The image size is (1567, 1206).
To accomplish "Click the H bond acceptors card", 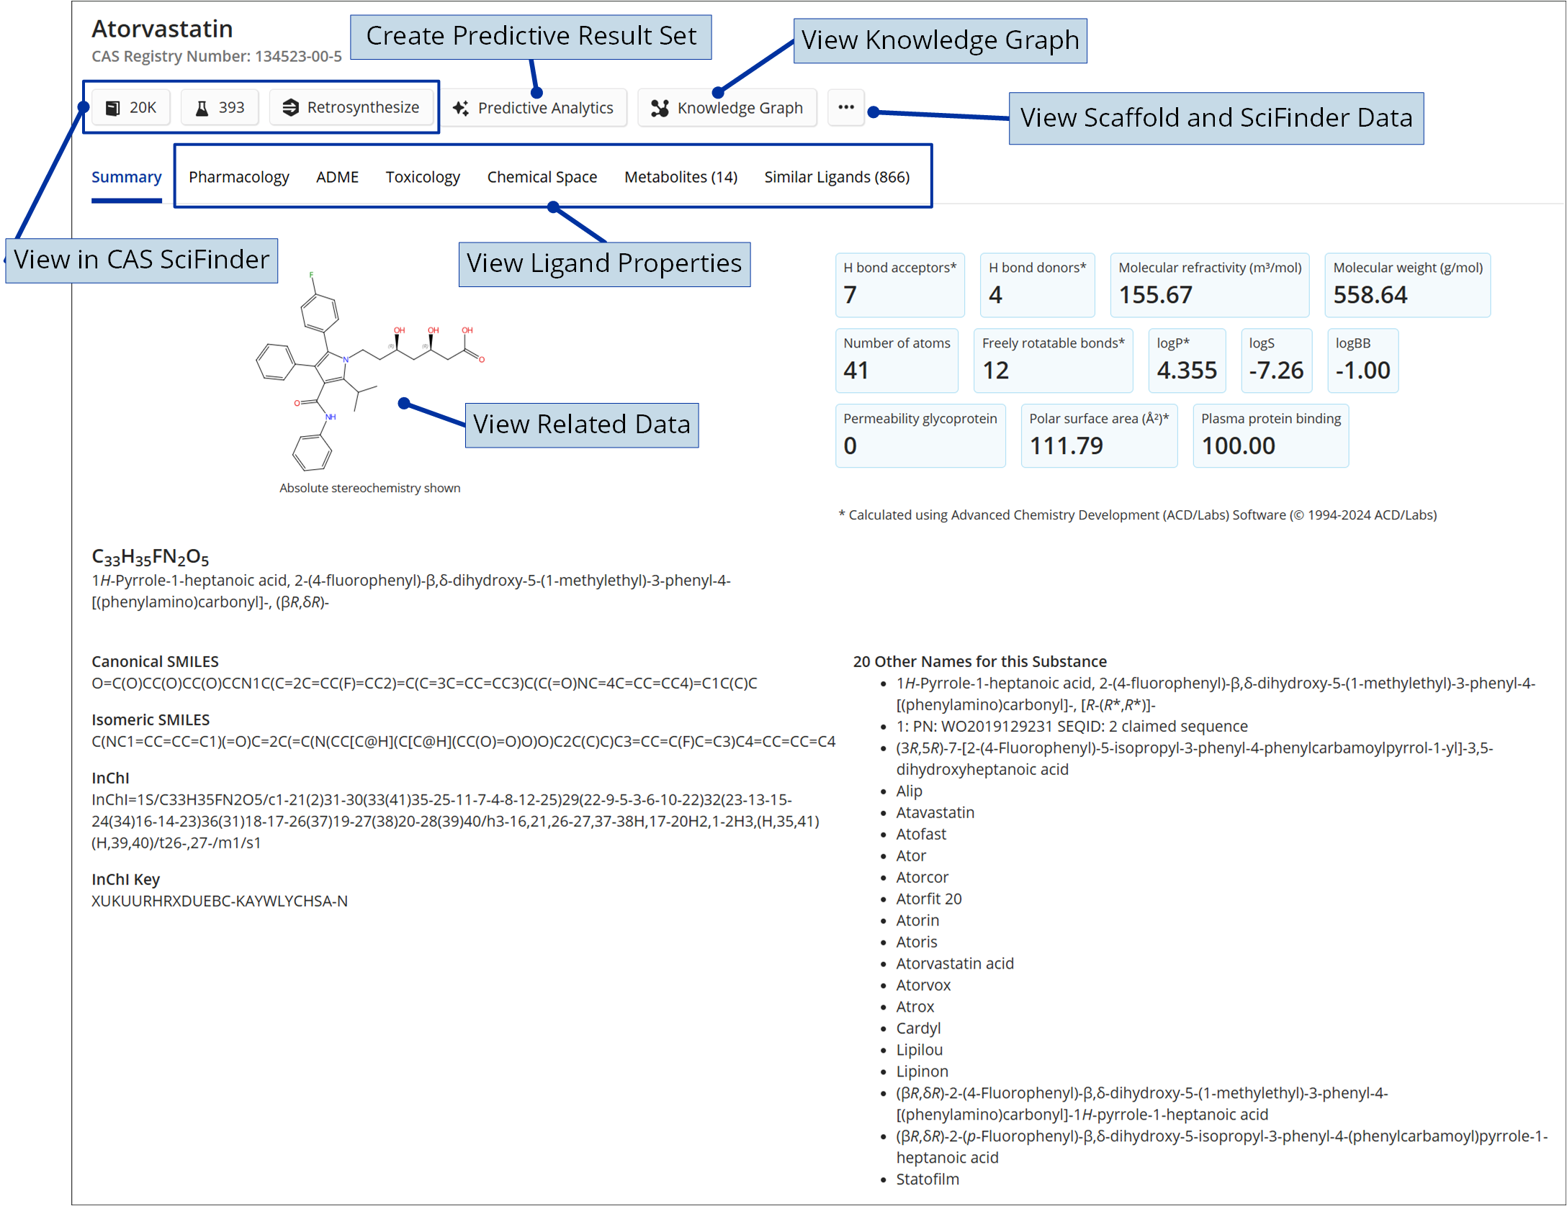I will 899,285.
